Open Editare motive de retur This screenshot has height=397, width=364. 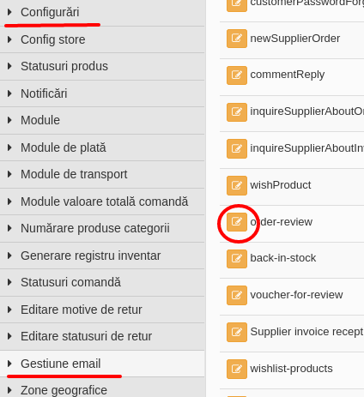tap(82, 310)
